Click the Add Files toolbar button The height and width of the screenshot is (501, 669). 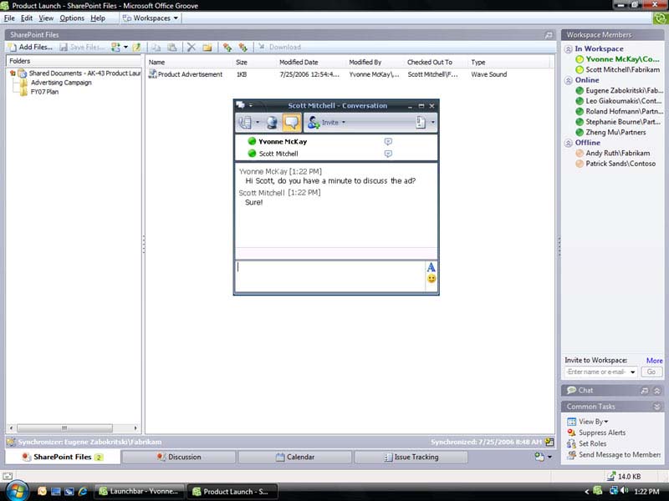pyautogui.click(x=30, y=48)
